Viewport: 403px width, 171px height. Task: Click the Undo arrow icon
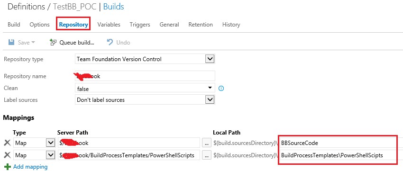[110, 42]
